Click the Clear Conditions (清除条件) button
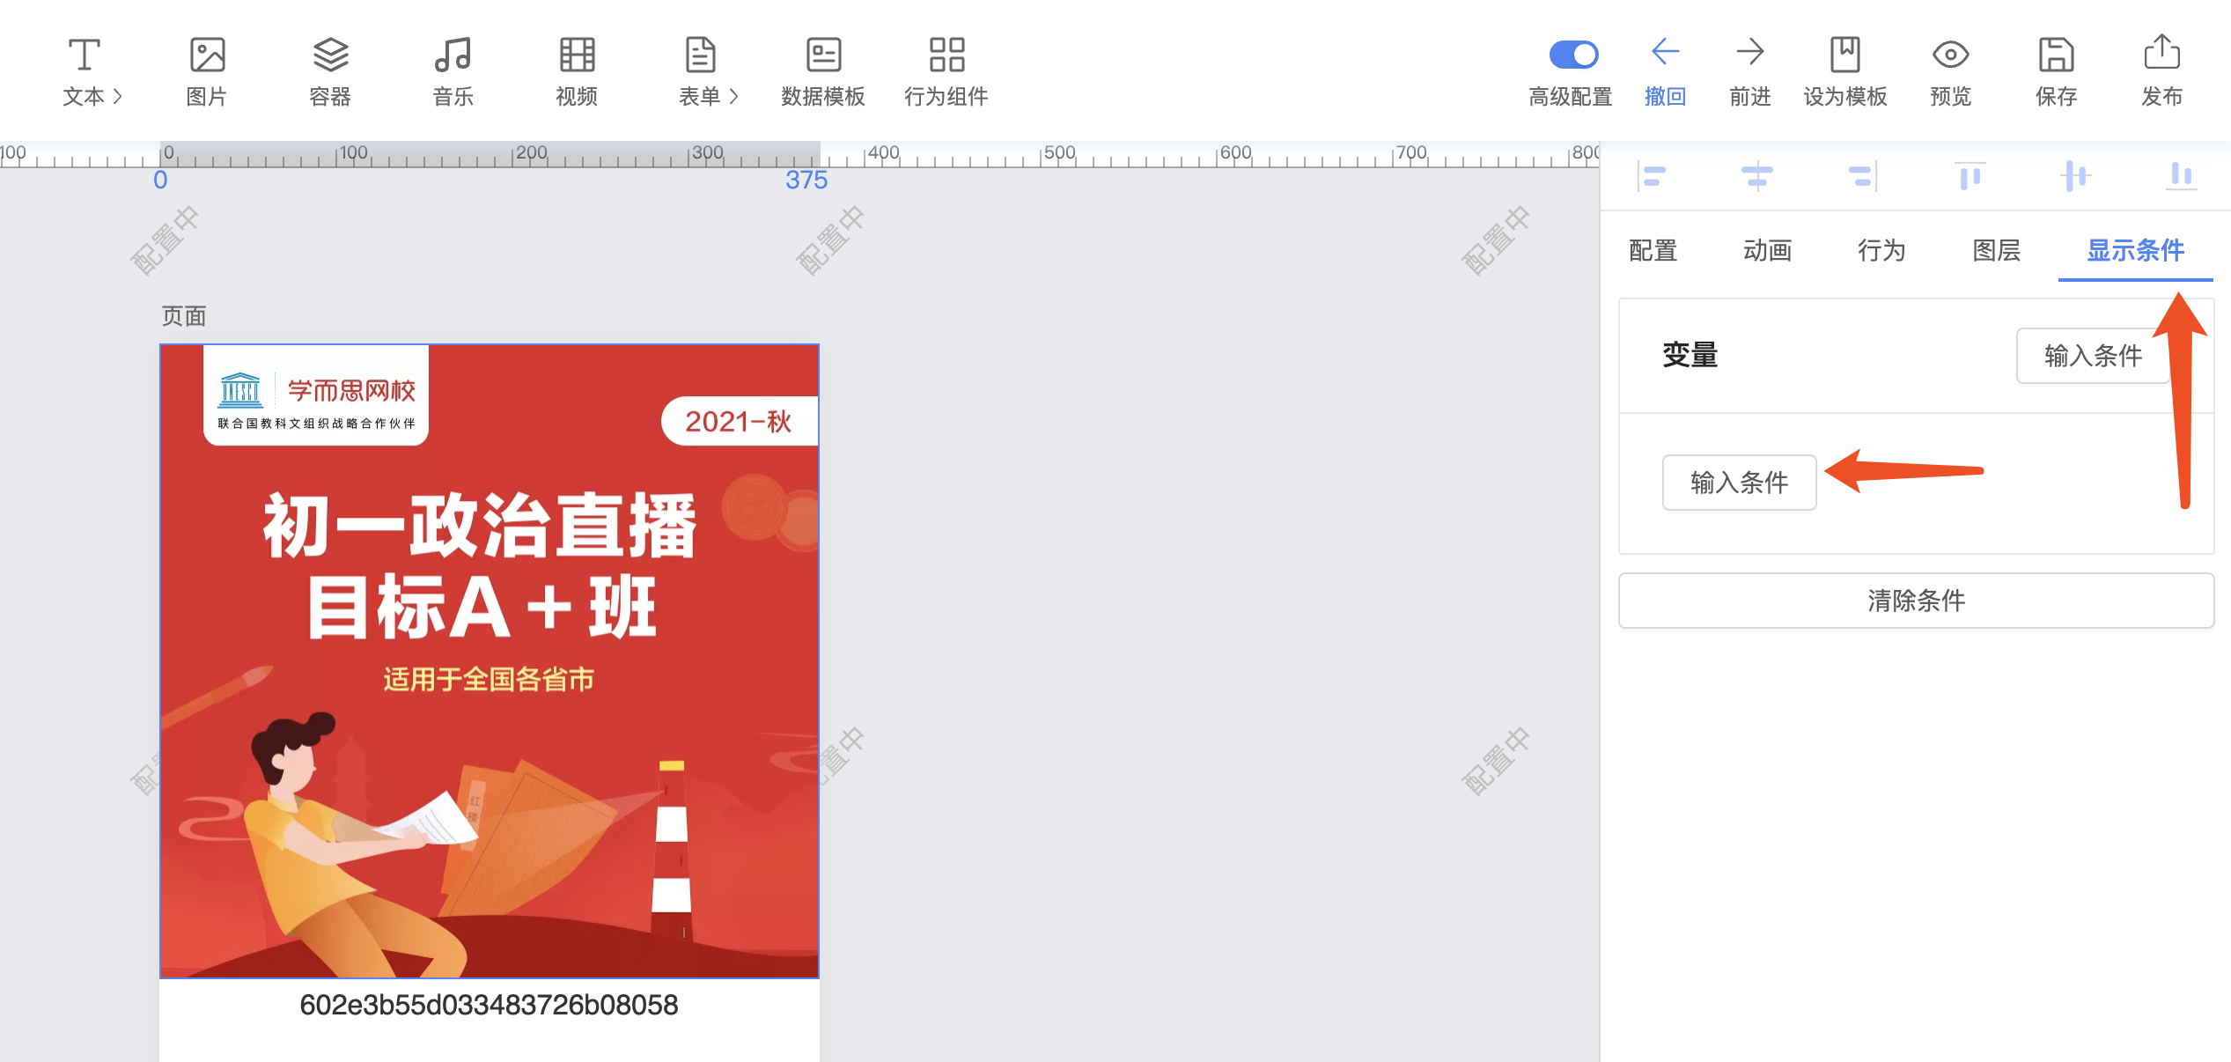The width and height of the screenshot is (2231, 1062). (x=1916, y=601)
